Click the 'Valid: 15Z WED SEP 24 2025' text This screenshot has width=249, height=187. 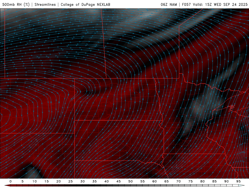tap(220, 4)
